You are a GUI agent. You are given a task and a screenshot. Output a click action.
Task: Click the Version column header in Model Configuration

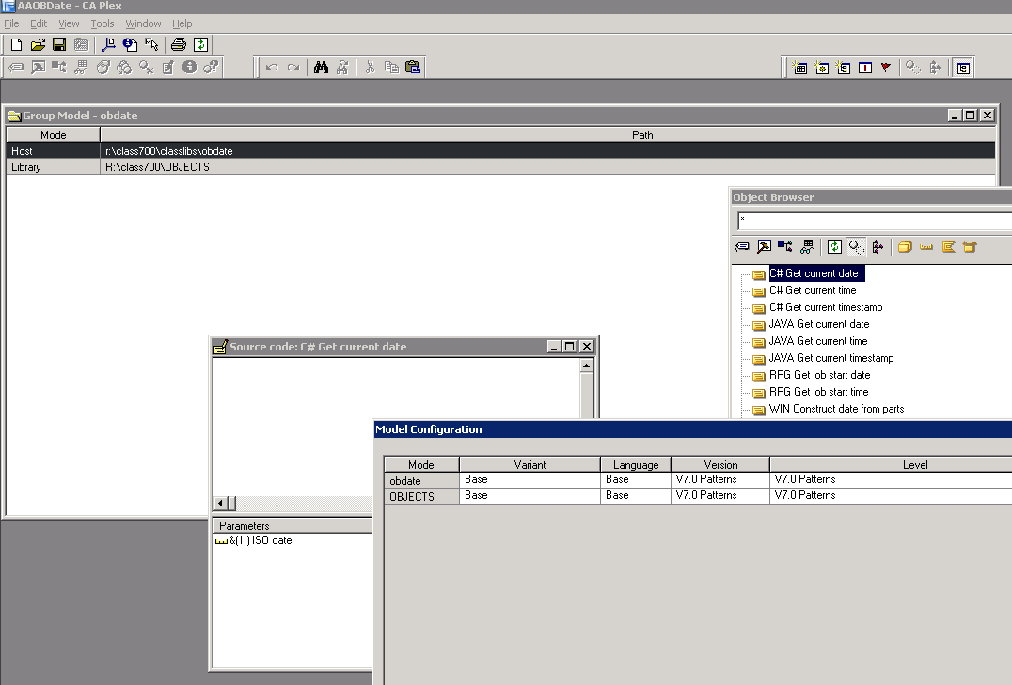pos(720,464)
